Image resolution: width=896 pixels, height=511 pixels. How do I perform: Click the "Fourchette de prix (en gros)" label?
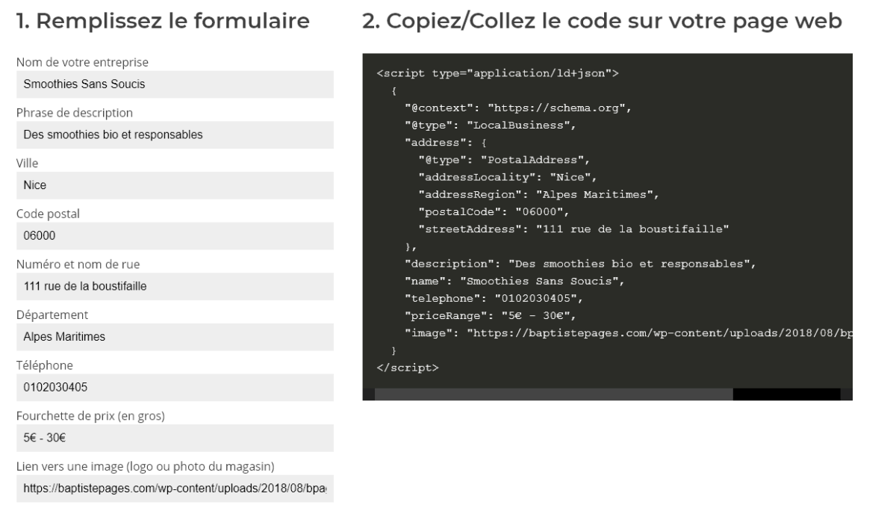tap(90, 416)
